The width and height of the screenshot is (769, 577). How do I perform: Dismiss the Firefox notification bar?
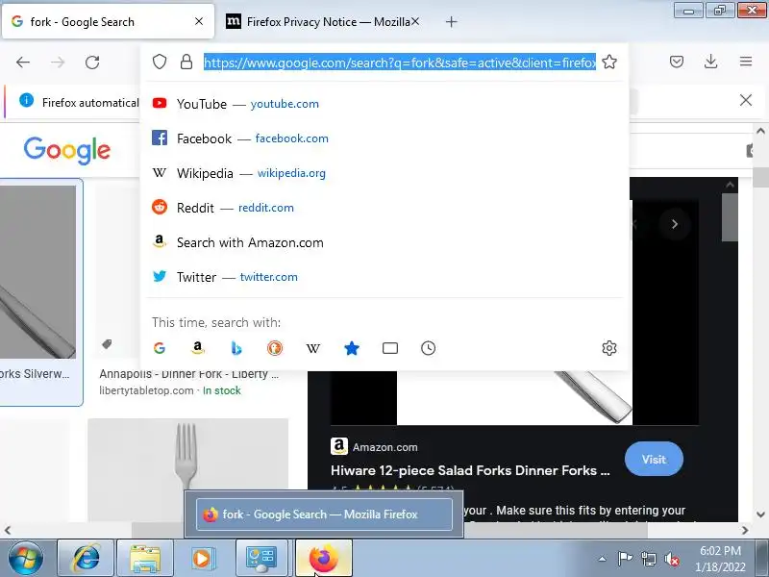pyautogui.click(x=746, y=100)
